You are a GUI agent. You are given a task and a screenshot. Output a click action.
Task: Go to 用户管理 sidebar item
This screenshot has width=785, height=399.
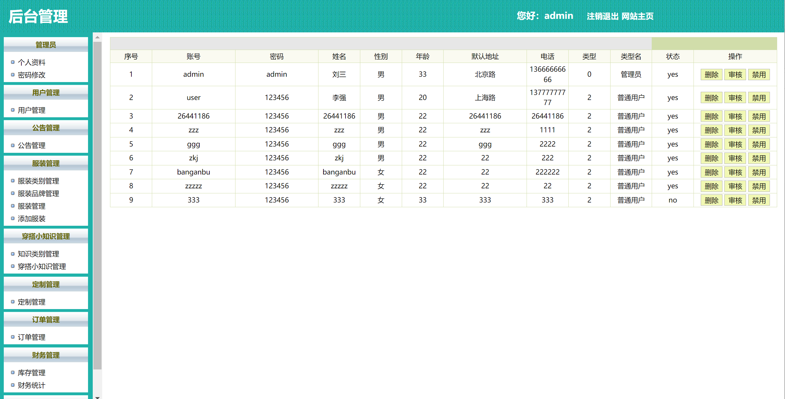point(31,110)
